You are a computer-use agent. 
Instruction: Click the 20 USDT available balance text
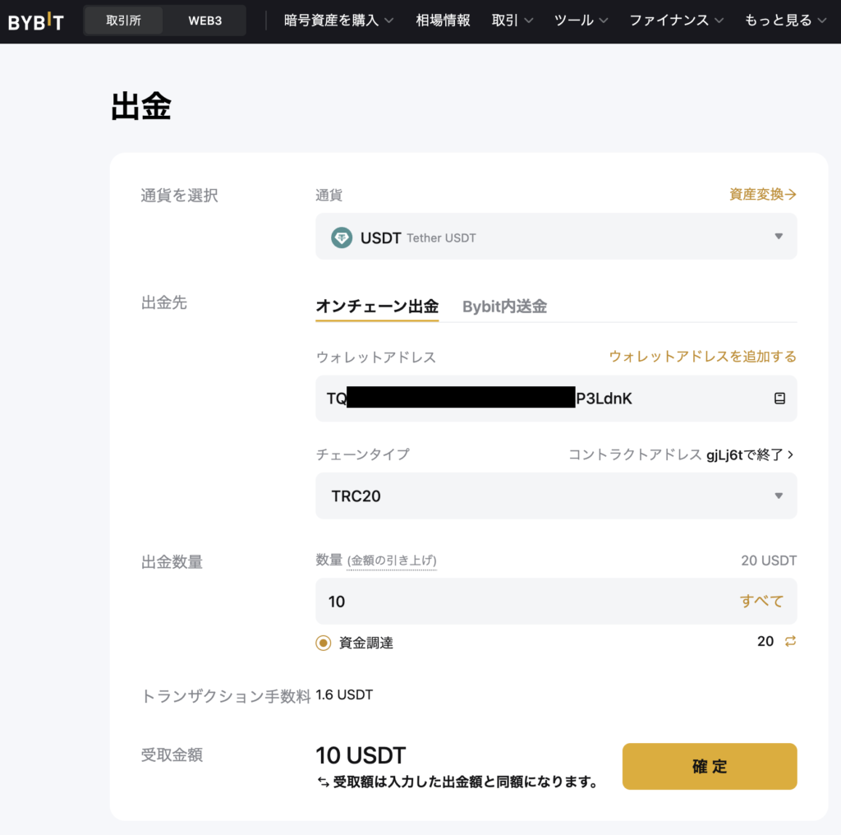769,561
